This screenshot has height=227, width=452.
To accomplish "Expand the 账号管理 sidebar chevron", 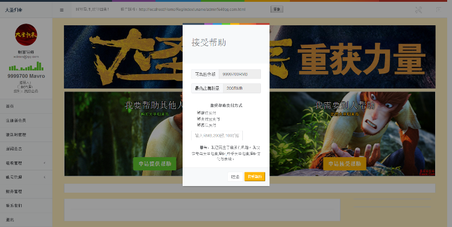I will [x=45, y=177].
